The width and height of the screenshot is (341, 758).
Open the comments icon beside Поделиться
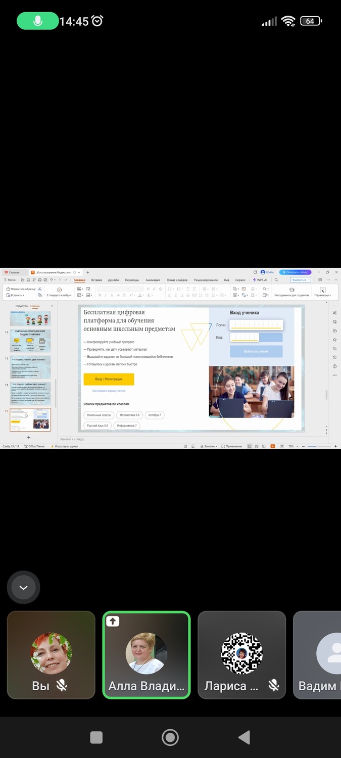point(320,280)
